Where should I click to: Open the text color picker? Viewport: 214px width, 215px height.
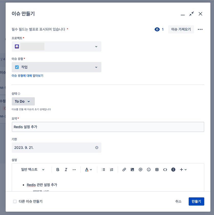point(89,170)
